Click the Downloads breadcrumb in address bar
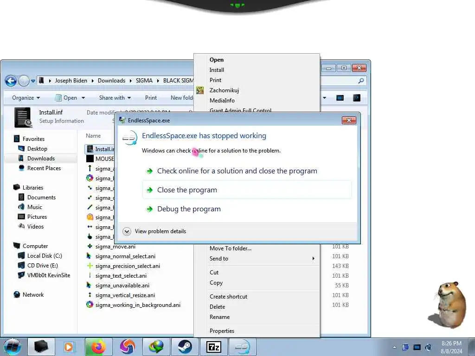 coord(111,81)
